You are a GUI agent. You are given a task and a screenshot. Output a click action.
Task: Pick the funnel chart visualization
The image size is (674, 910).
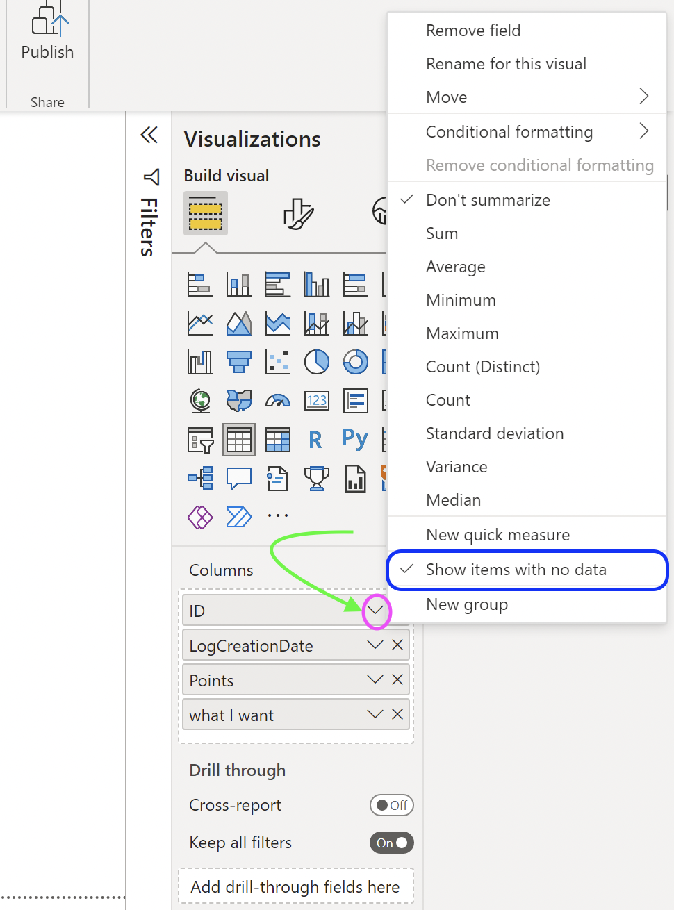[x=239, y=362]
